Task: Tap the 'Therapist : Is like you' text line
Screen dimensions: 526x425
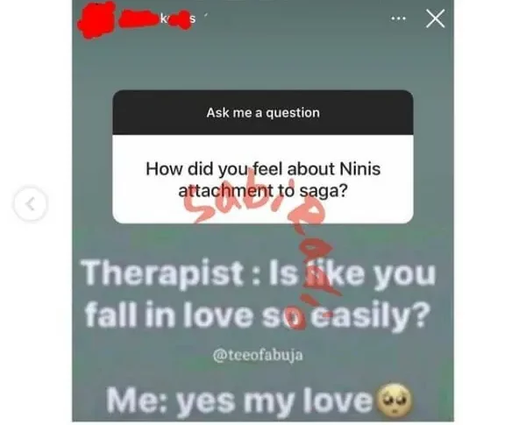Action: point(258,273)
